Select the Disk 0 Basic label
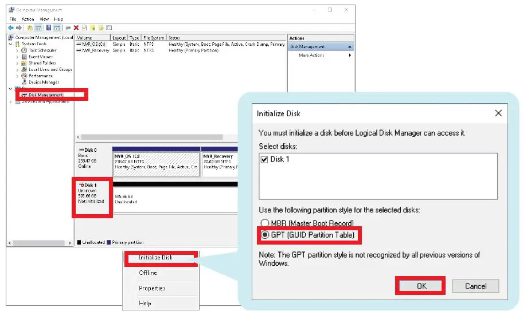 point(93,162)
